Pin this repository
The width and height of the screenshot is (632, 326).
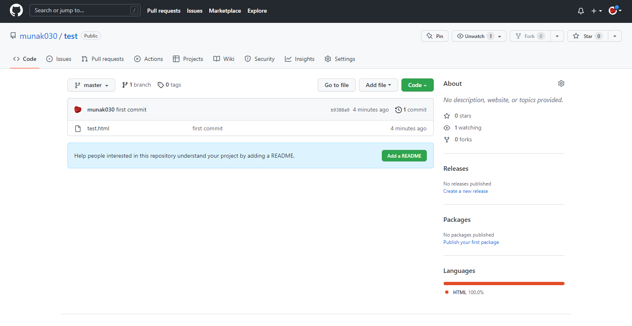(x=435, y=36)
